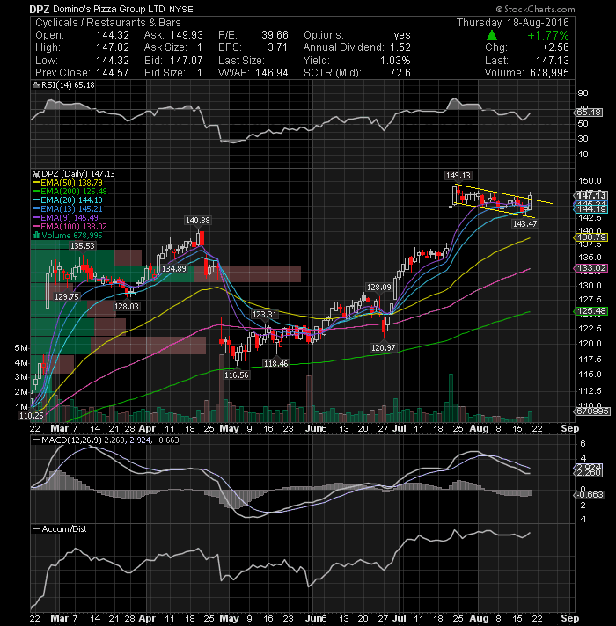616x626 pixels.
Task: Click the EMA(13) 145.21 legend entry
Action: (x=67, y=208)
